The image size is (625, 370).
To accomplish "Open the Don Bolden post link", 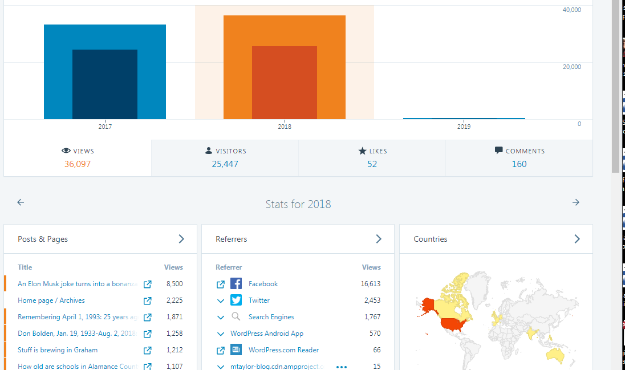I will coord(76,334).
